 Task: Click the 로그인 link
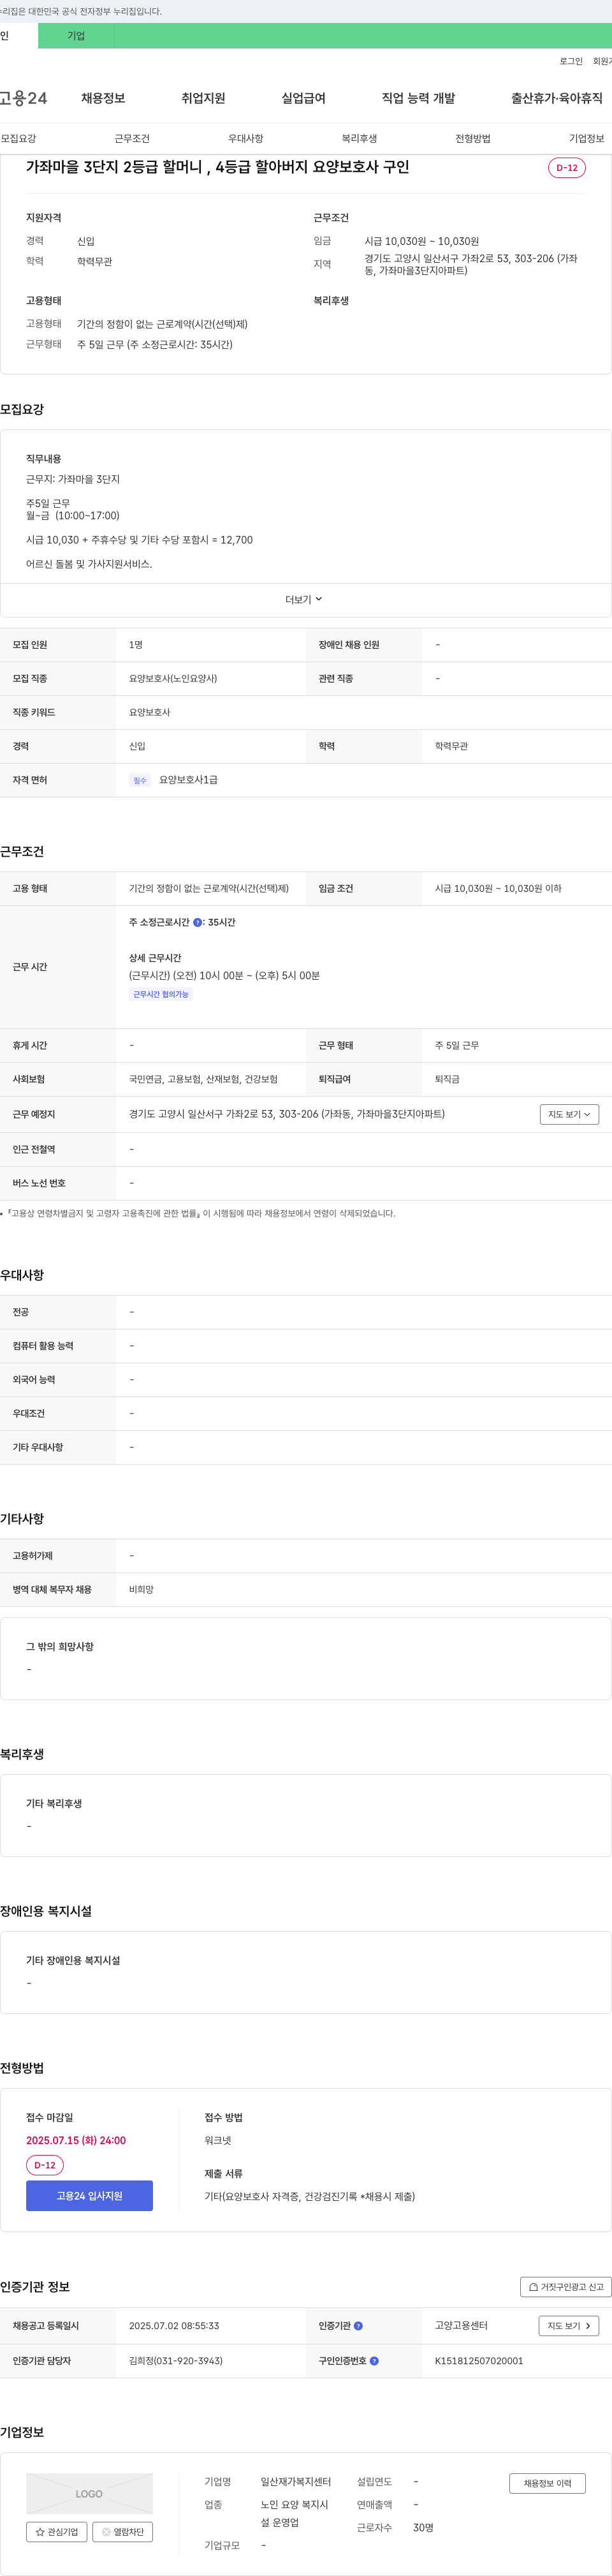(570, 62)
